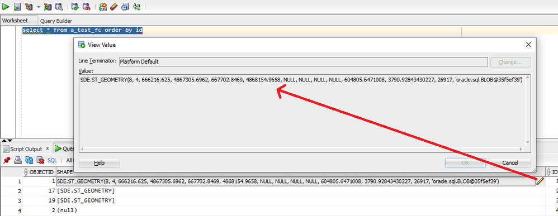Click row number 4 in result grid
The width and height of the screenshot is (558, 216).
(11, 210)
